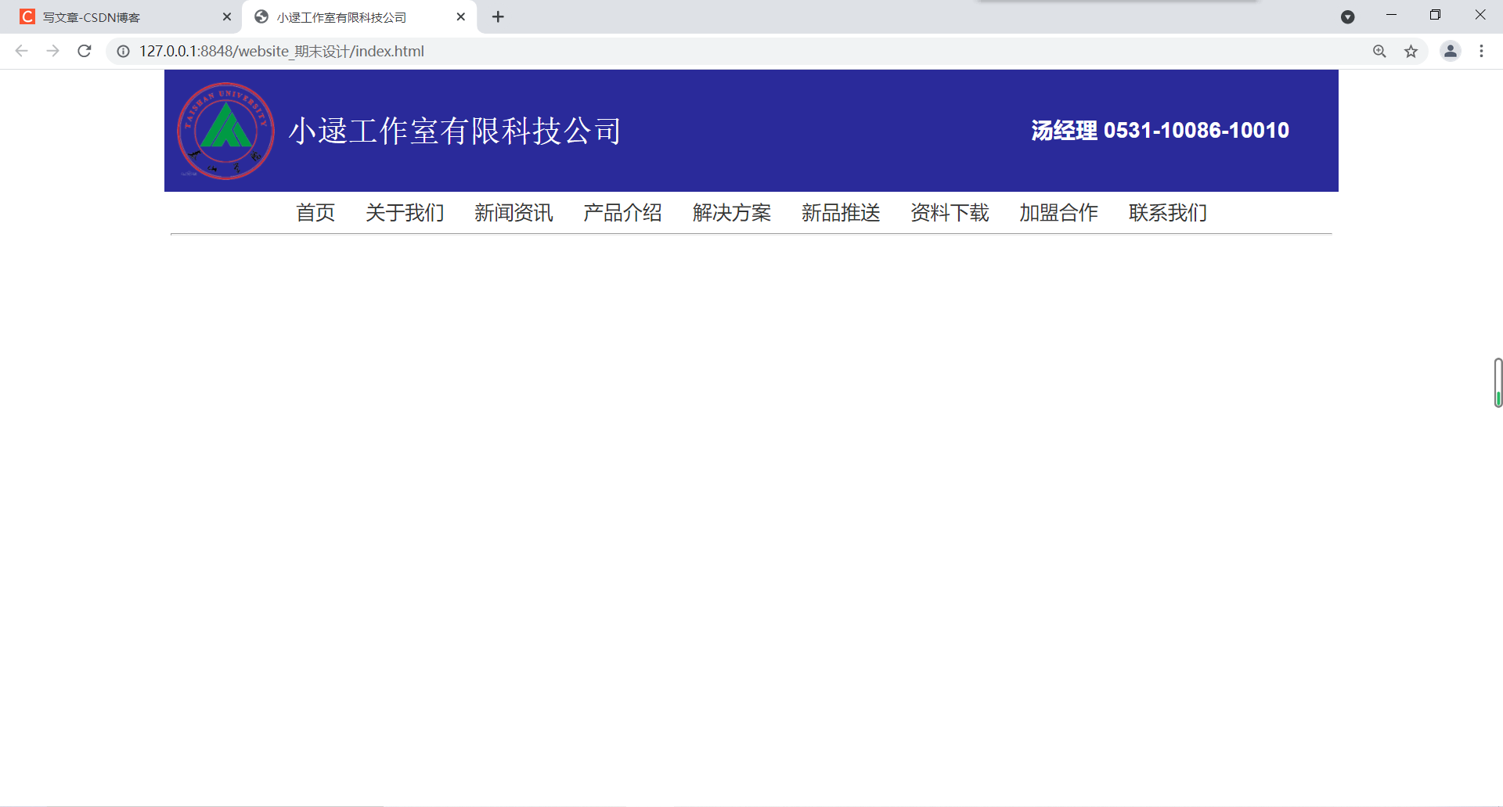The image size is (1503, 807).
Task: Open the 关于我们 navigation link
Action: tap(404, 212)
